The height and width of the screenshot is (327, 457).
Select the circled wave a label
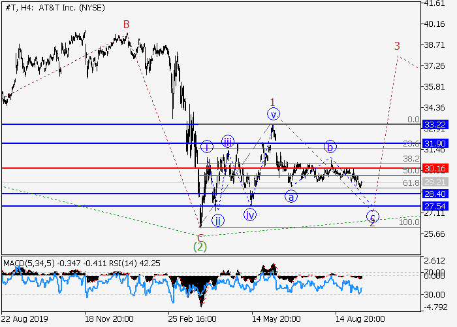click(291, 196)
